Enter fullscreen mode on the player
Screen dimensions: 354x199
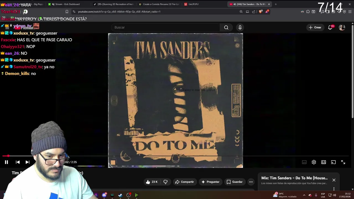(343, 162)
